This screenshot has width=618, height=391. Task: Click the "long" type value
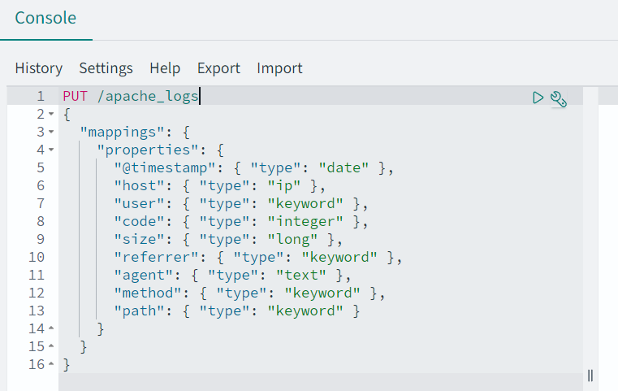click(292, 239)
